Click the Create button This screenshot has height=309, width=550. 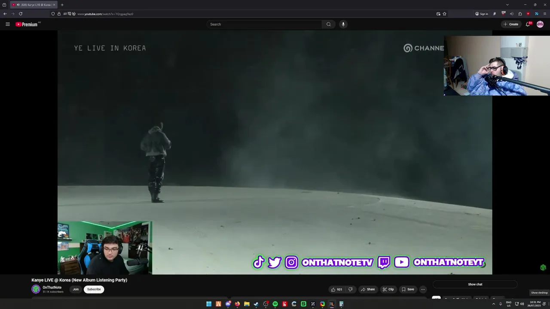pos(511,24)
